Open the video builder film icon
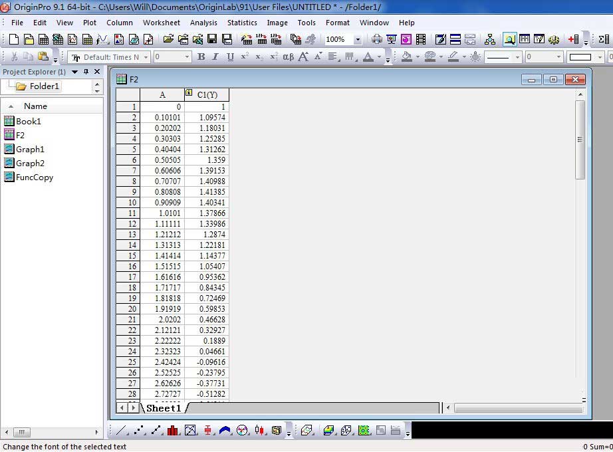 (421, 39)
